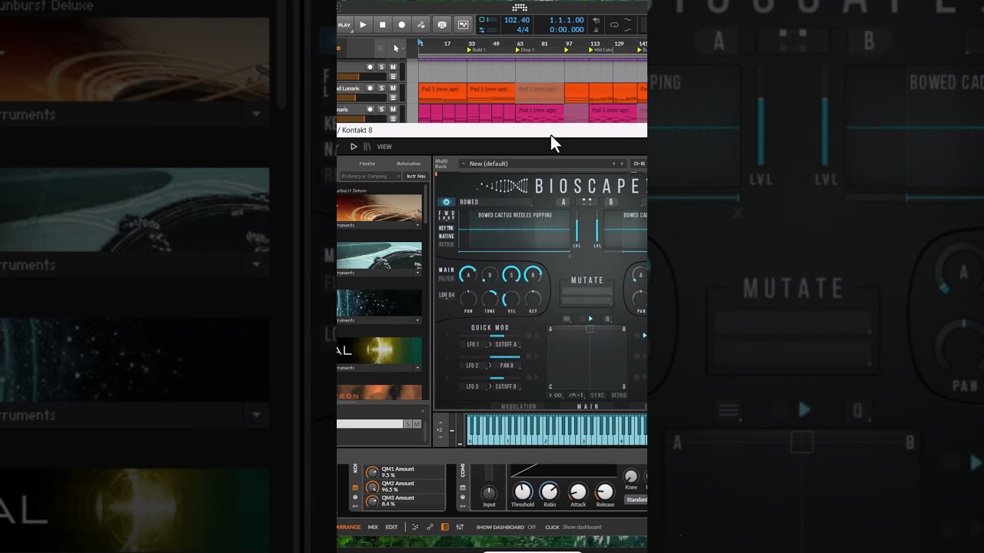984x553 pixels.
Task: Click the Library or Company search field
Action: click(370, 176)
